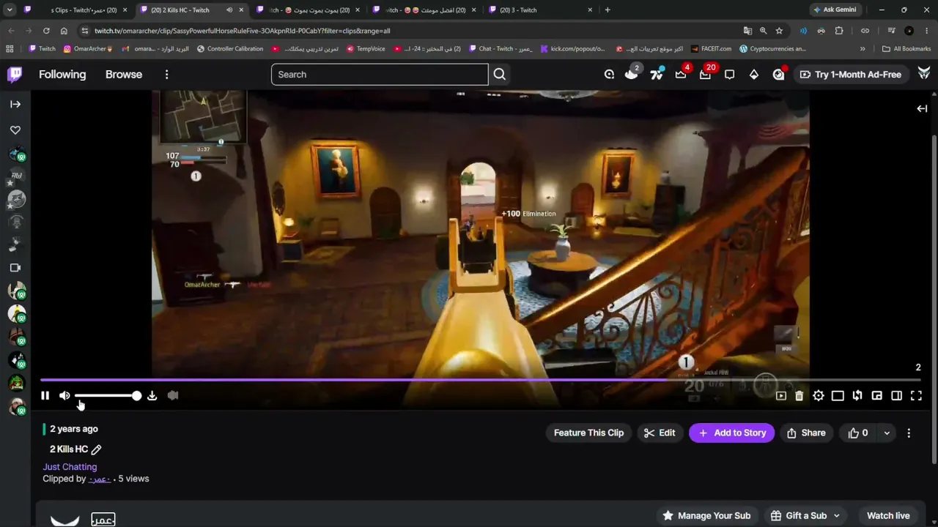The image size is (938, 527).
Task: Focus the Twitch search box
Action: [380, 74]
